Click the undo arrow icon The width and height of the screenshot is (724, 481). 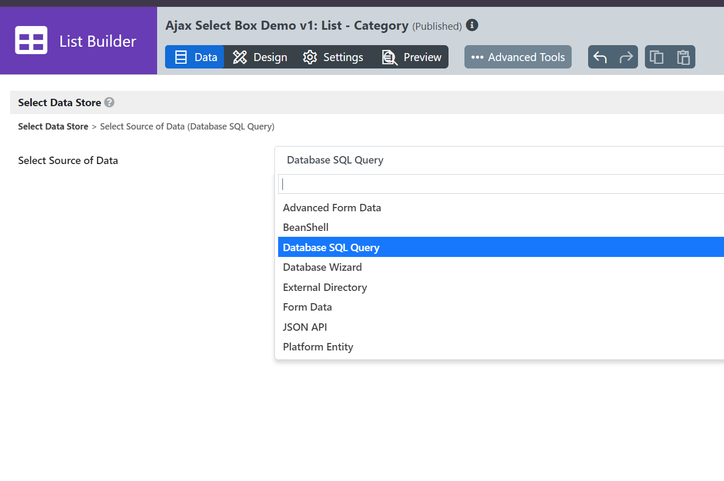(600, 57)
